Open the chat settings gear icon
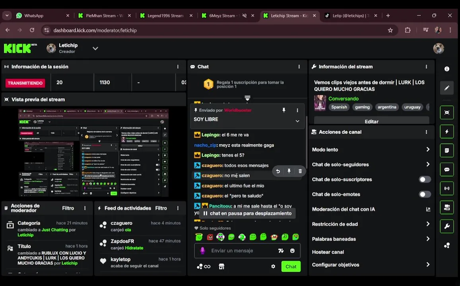 coord(273,267)
